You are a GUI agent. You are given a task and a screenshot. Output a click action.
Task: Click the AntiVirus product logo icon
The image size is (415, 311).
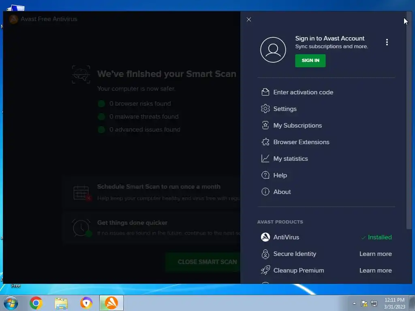[x=265, y=237]
